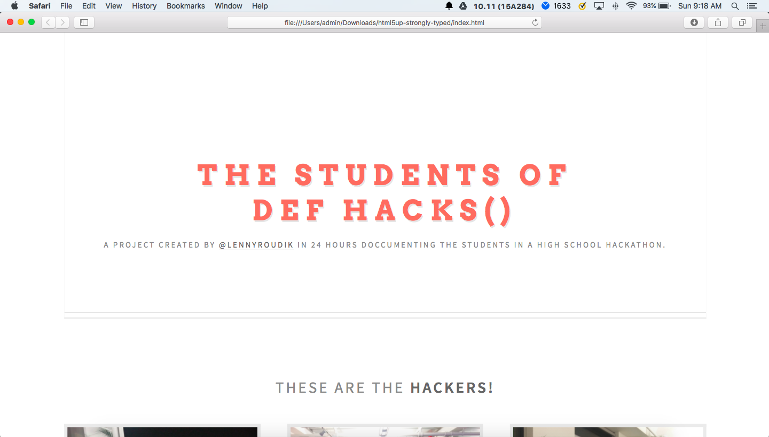Click the Safari forward arrow button

(62, 22)
